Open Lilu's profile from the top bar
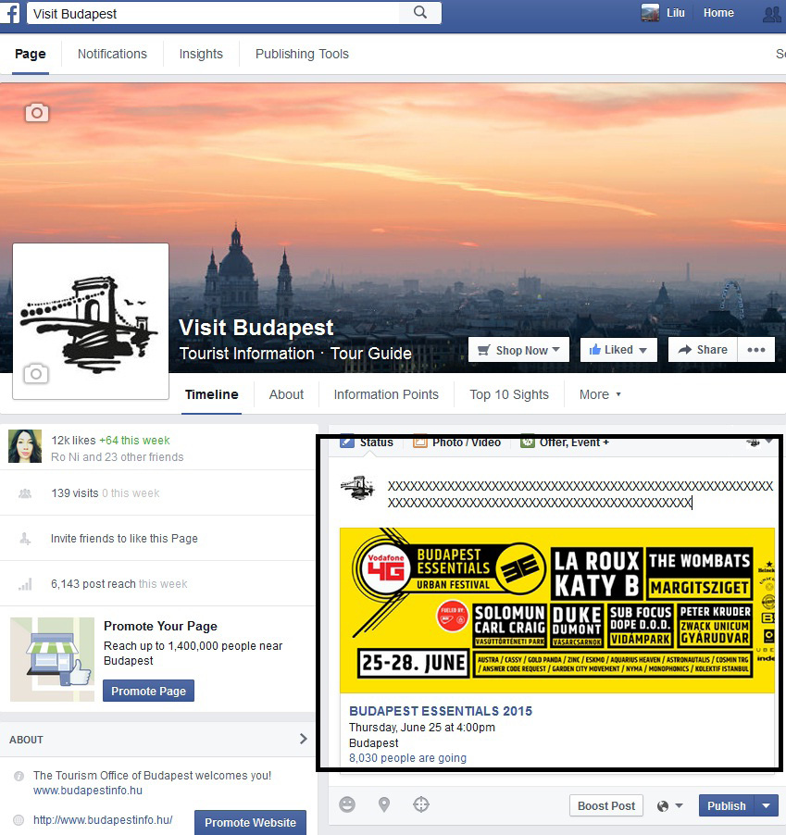 click(663, 13)
